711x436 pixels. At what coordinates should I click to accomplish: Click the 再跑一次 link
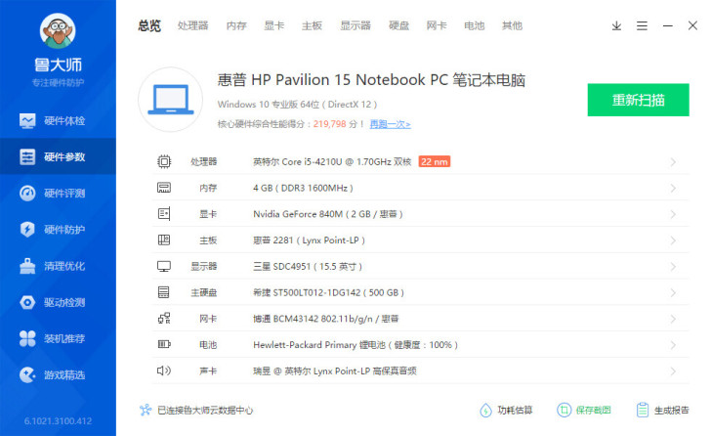click(x=390, y=124)
